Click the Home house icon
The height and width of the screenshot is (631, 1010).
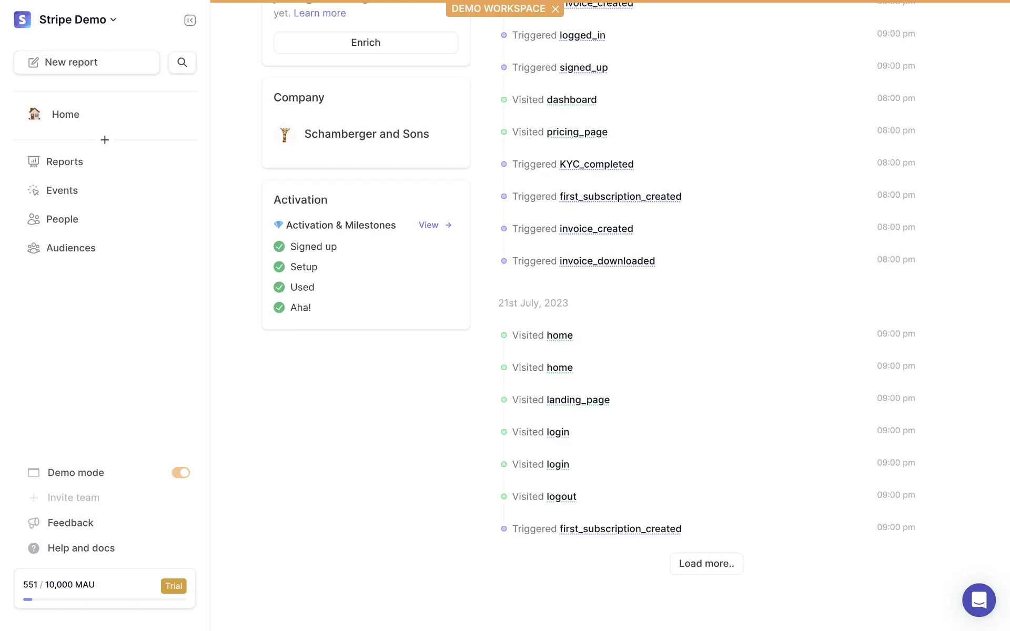click(35, 114)
